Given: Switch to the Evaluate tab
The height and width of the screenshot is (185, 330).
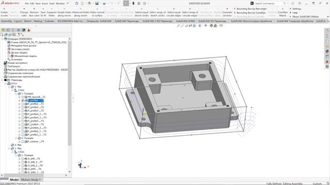Looking at the screenshot, I should 49,21.
